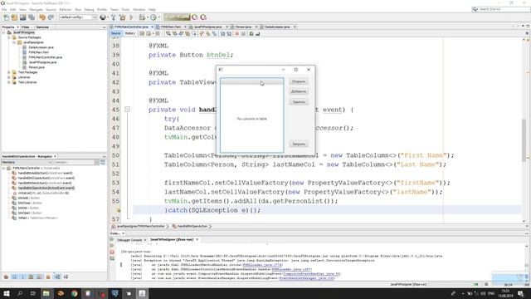Screen dimensions: 531x299
Task: Click the Build Project hammer icon
Action: click(114, 17)
